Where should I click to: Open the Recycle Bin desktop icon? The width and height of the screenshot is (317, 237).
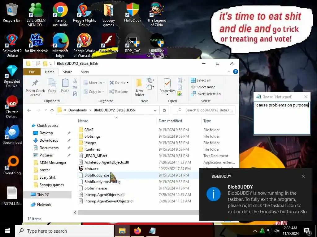click(x=12, y=13)
